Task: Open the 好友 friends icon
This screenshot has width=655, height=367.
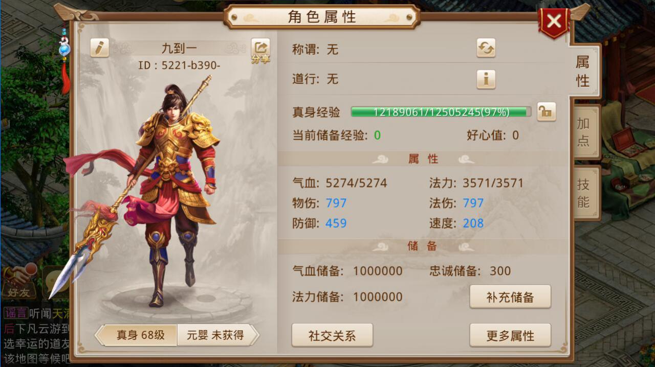Action: pos(18,282)
